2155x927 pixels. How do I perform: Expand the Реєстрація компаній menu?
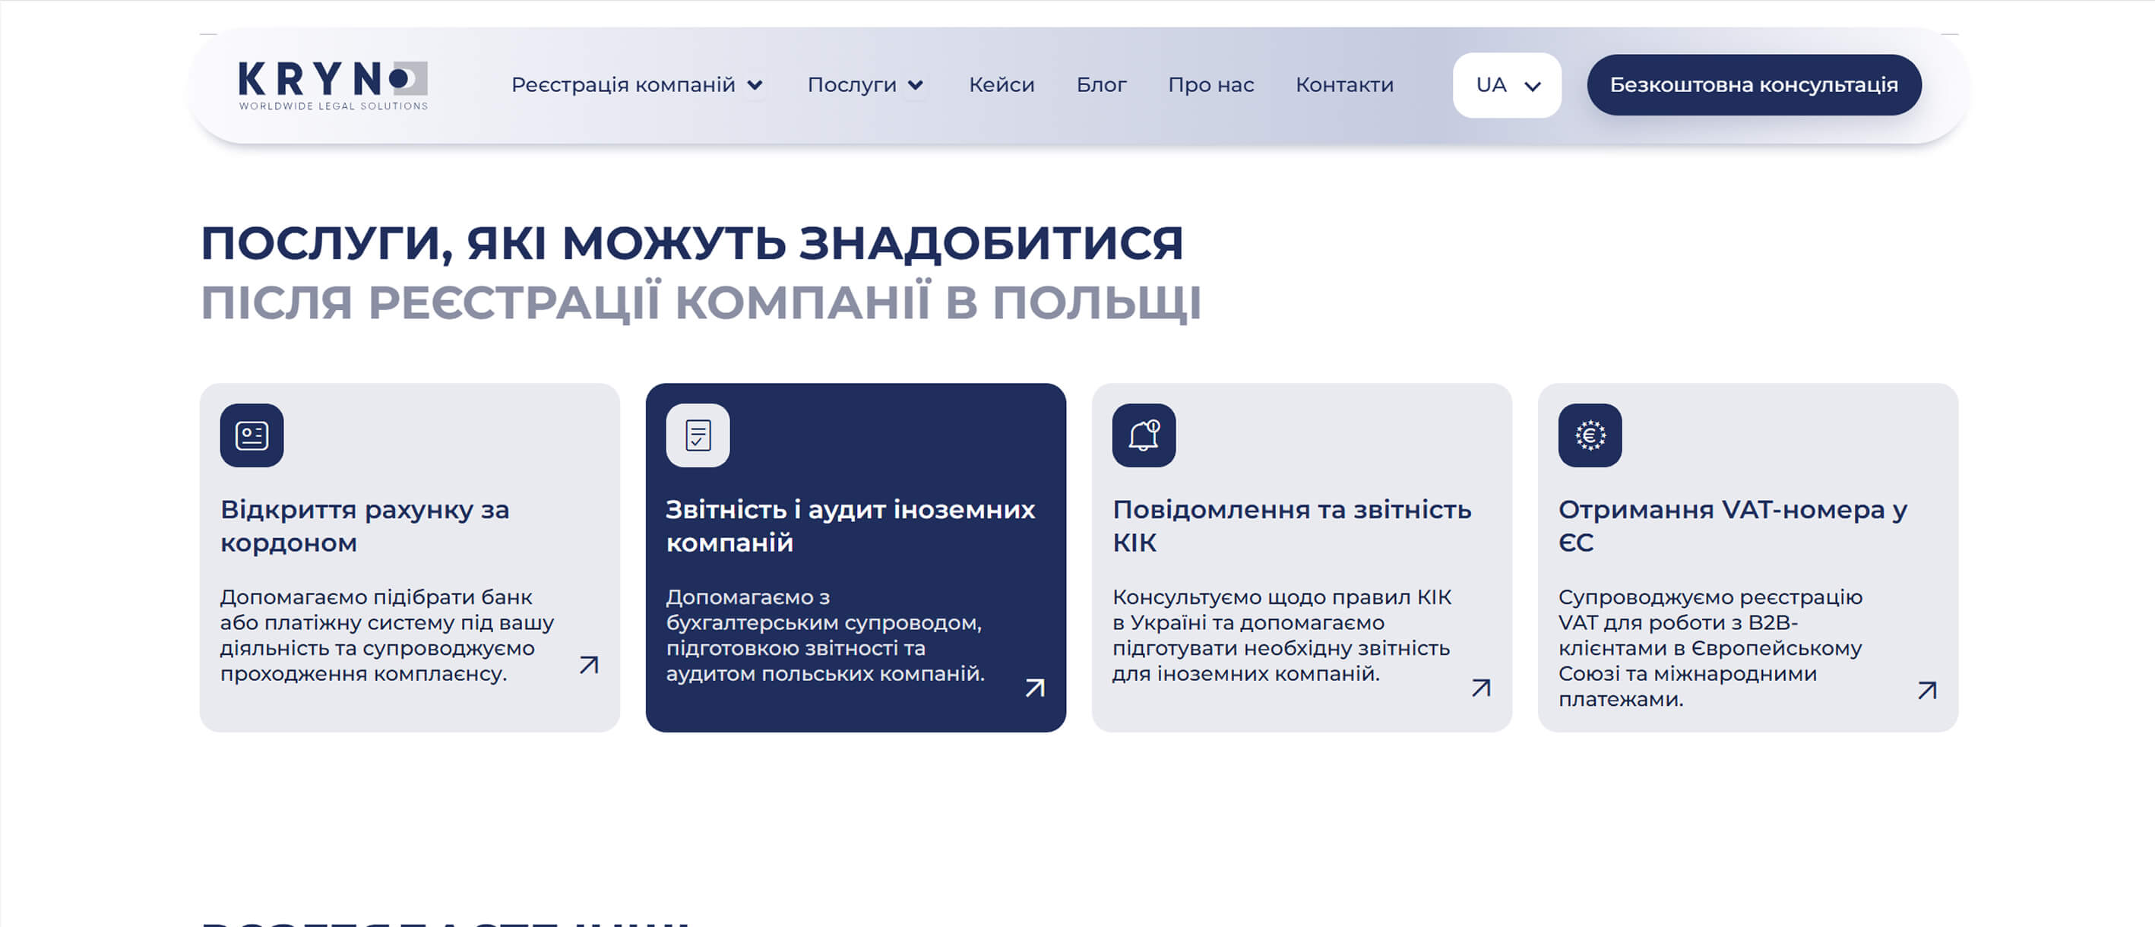[638, 85]
